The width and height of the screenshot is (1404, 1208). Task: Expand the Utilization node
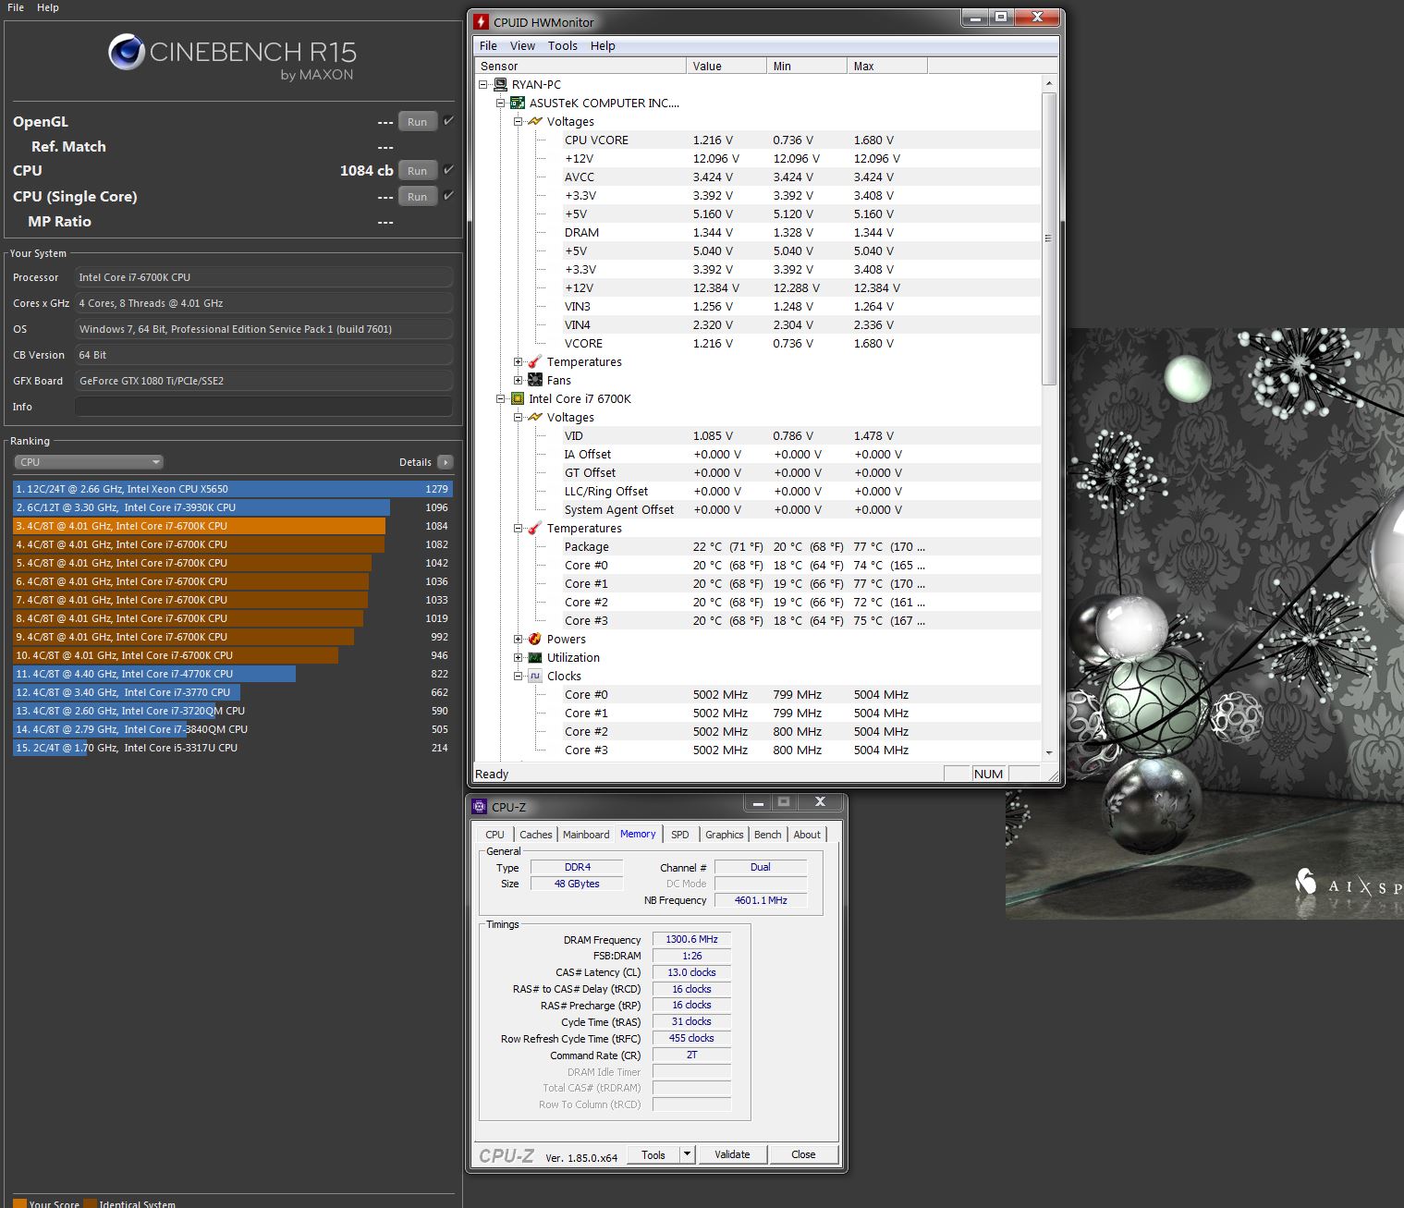coord(518,657)
